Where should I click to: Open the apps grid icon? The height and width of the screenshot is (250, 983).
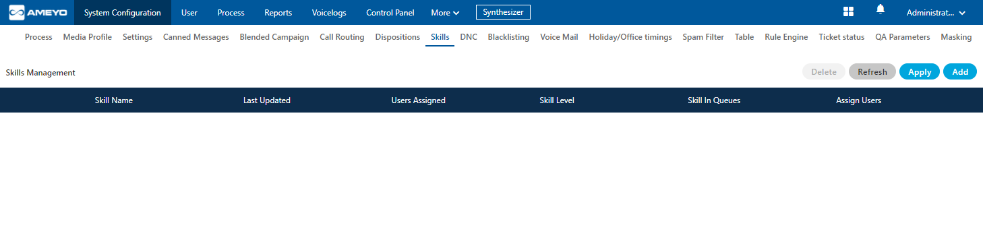pos(848,12)
